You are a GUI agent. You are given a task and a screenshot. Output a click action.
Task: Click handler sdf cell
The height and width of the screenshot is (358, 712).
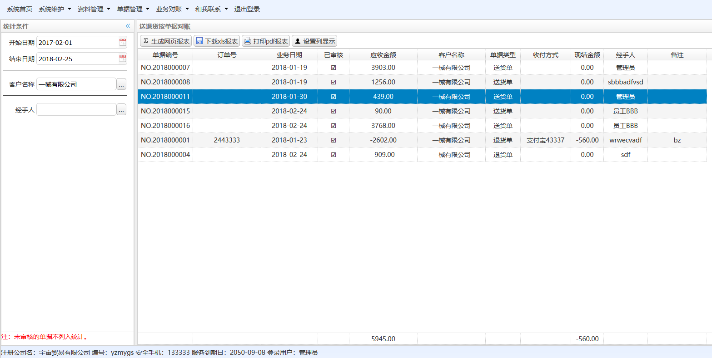(x=626, y=155)
